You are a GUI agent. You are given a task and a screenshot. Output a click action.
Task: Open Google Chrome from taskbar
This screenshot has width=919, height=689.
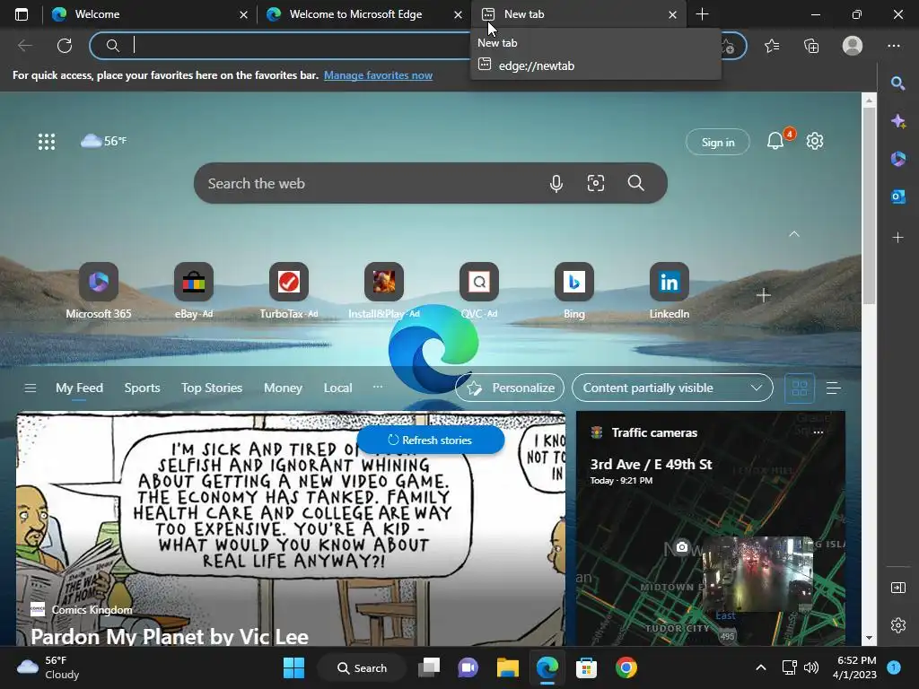click(x=626, y=667)
